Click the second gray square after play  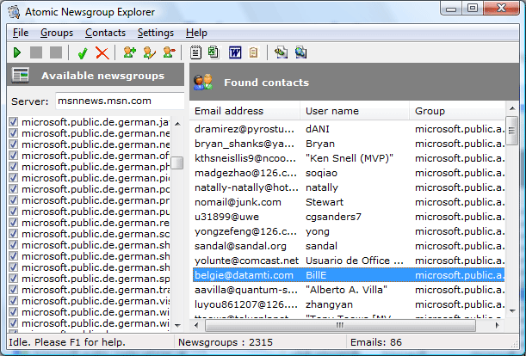[56, 52]
